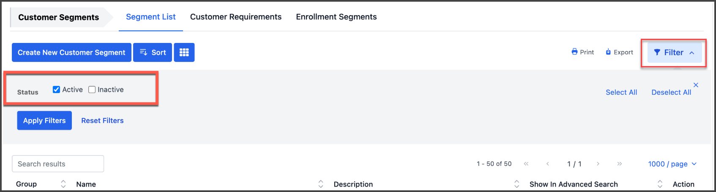Go to previous page arrow
Screen dimensions: 716x192
pyautogui.click(x=547, y=164)
